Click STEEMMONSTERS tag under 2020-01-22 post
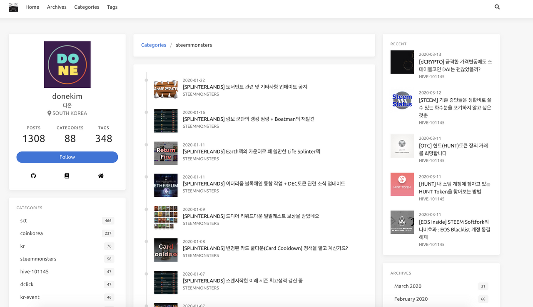 (201, 94)
